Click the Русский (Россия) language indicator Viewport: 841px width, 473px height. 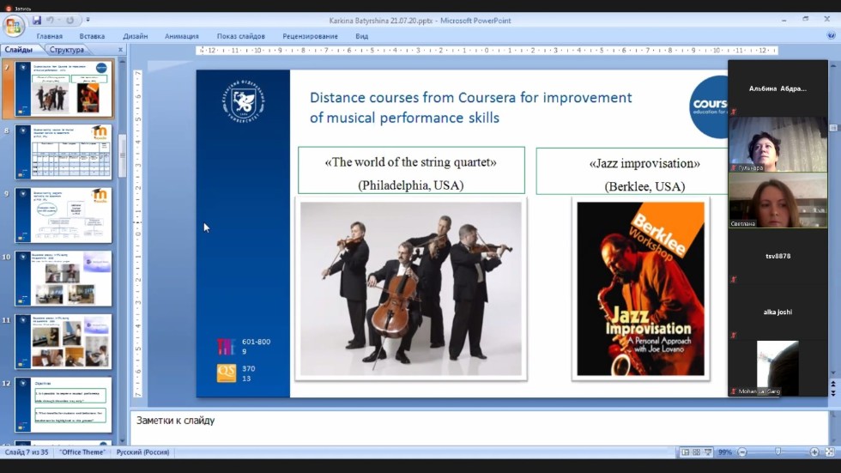(x=142, y=452)
